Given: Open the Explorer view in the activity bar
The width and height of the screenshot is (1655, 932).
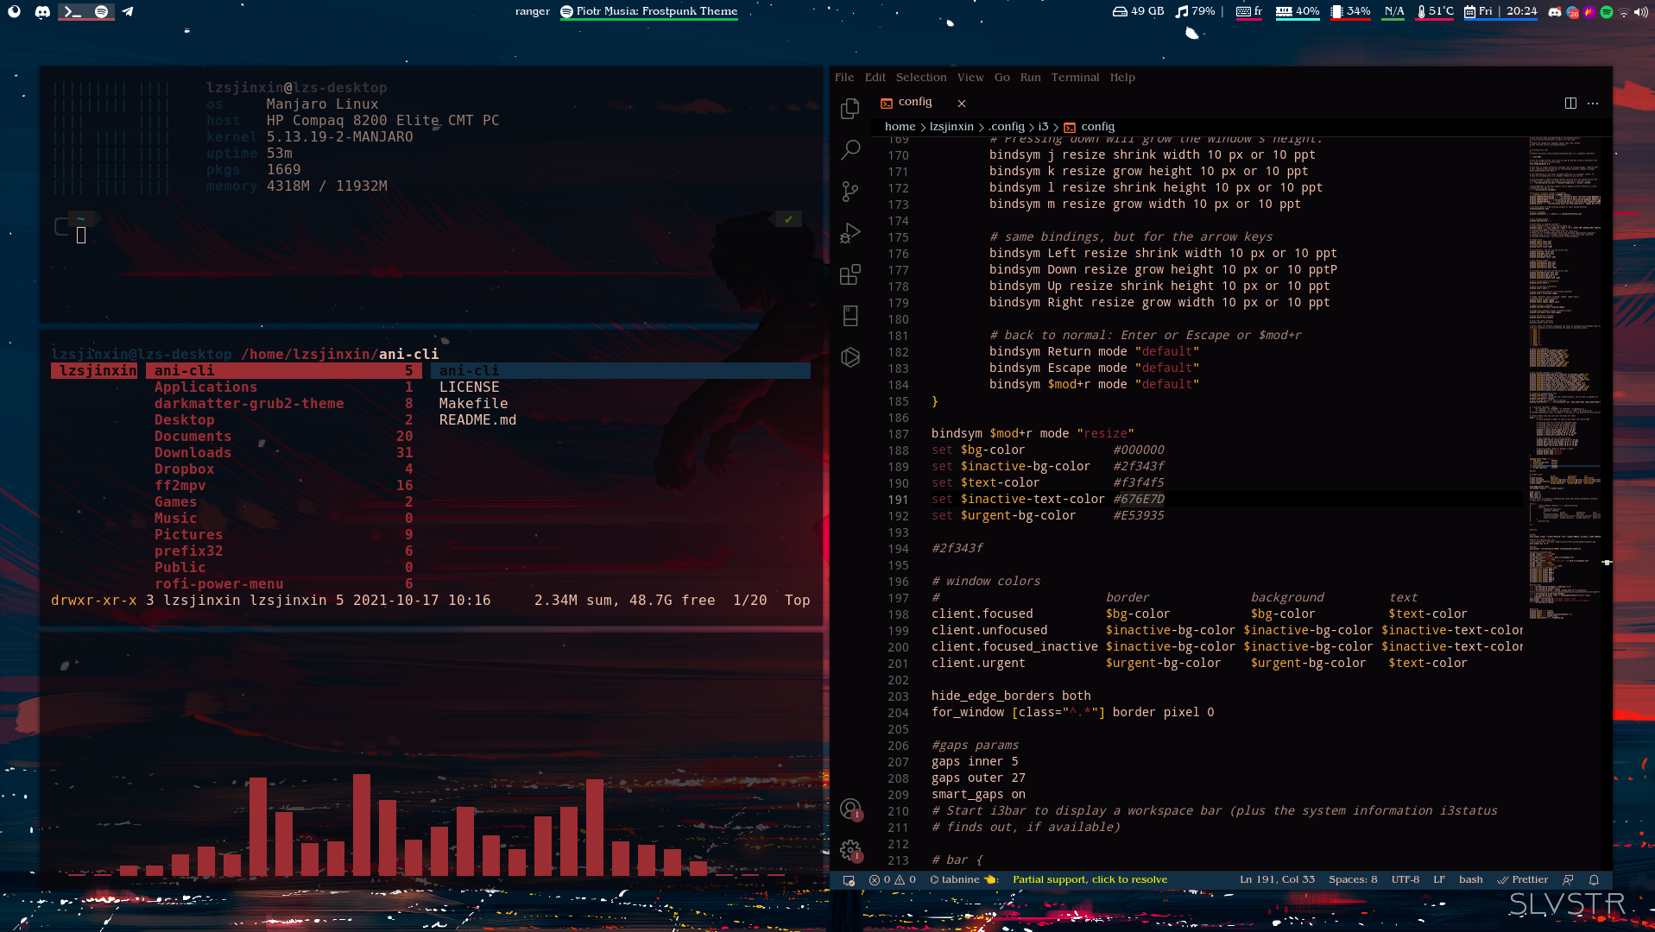Looking at the screenshot, I should click(x=850, y=108).
